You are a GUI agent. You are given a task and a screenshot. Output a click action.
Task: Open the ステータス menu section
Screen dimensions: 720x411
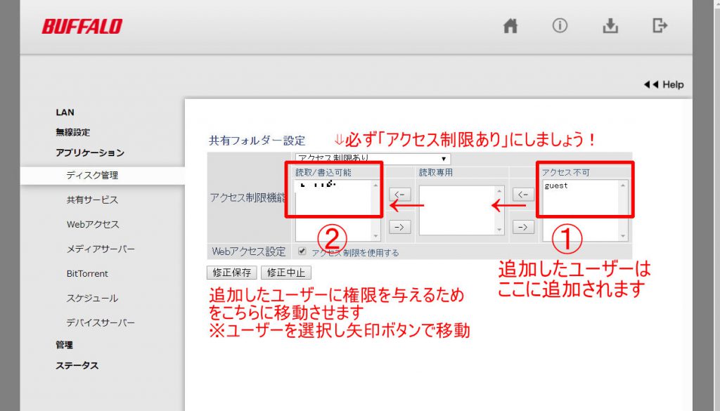(77, 365)
